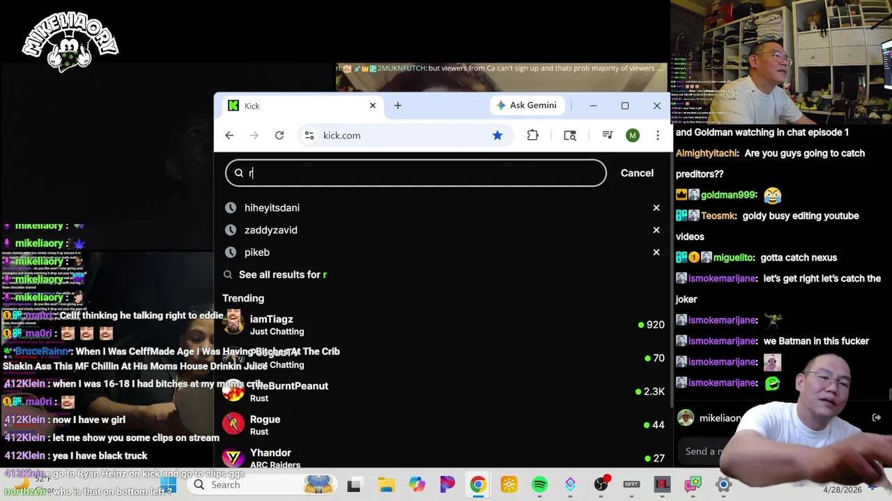892x501 pixels.
Task: Open Chrome media controls icon
Action: pos(608,136)
